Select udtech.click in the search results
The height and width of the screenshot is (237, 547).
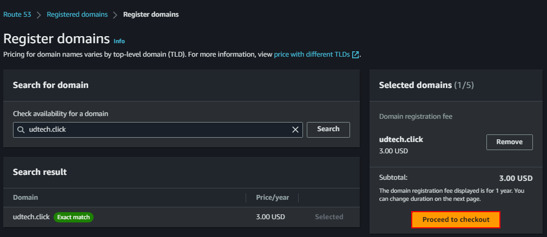coord(31,217)
